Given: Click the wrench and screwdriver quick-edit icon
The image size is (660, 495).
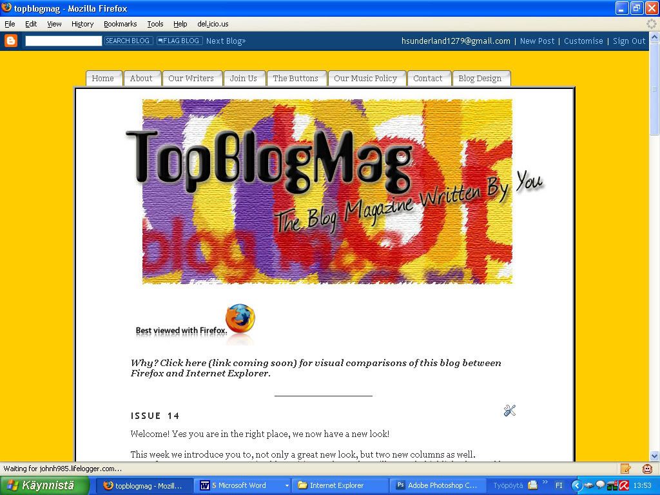Looking at the screenshot, I should [509, 411].
